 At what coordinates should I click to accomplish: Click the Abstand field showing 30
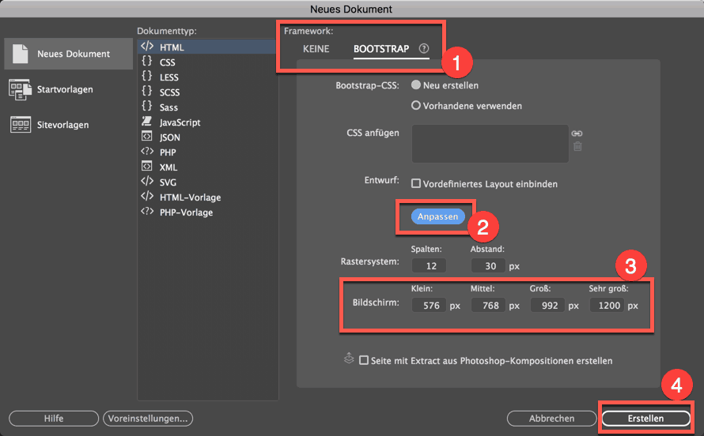(488, 265)
